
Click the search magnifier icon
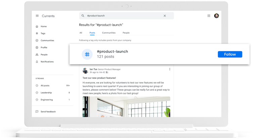(x=83, y=16)
